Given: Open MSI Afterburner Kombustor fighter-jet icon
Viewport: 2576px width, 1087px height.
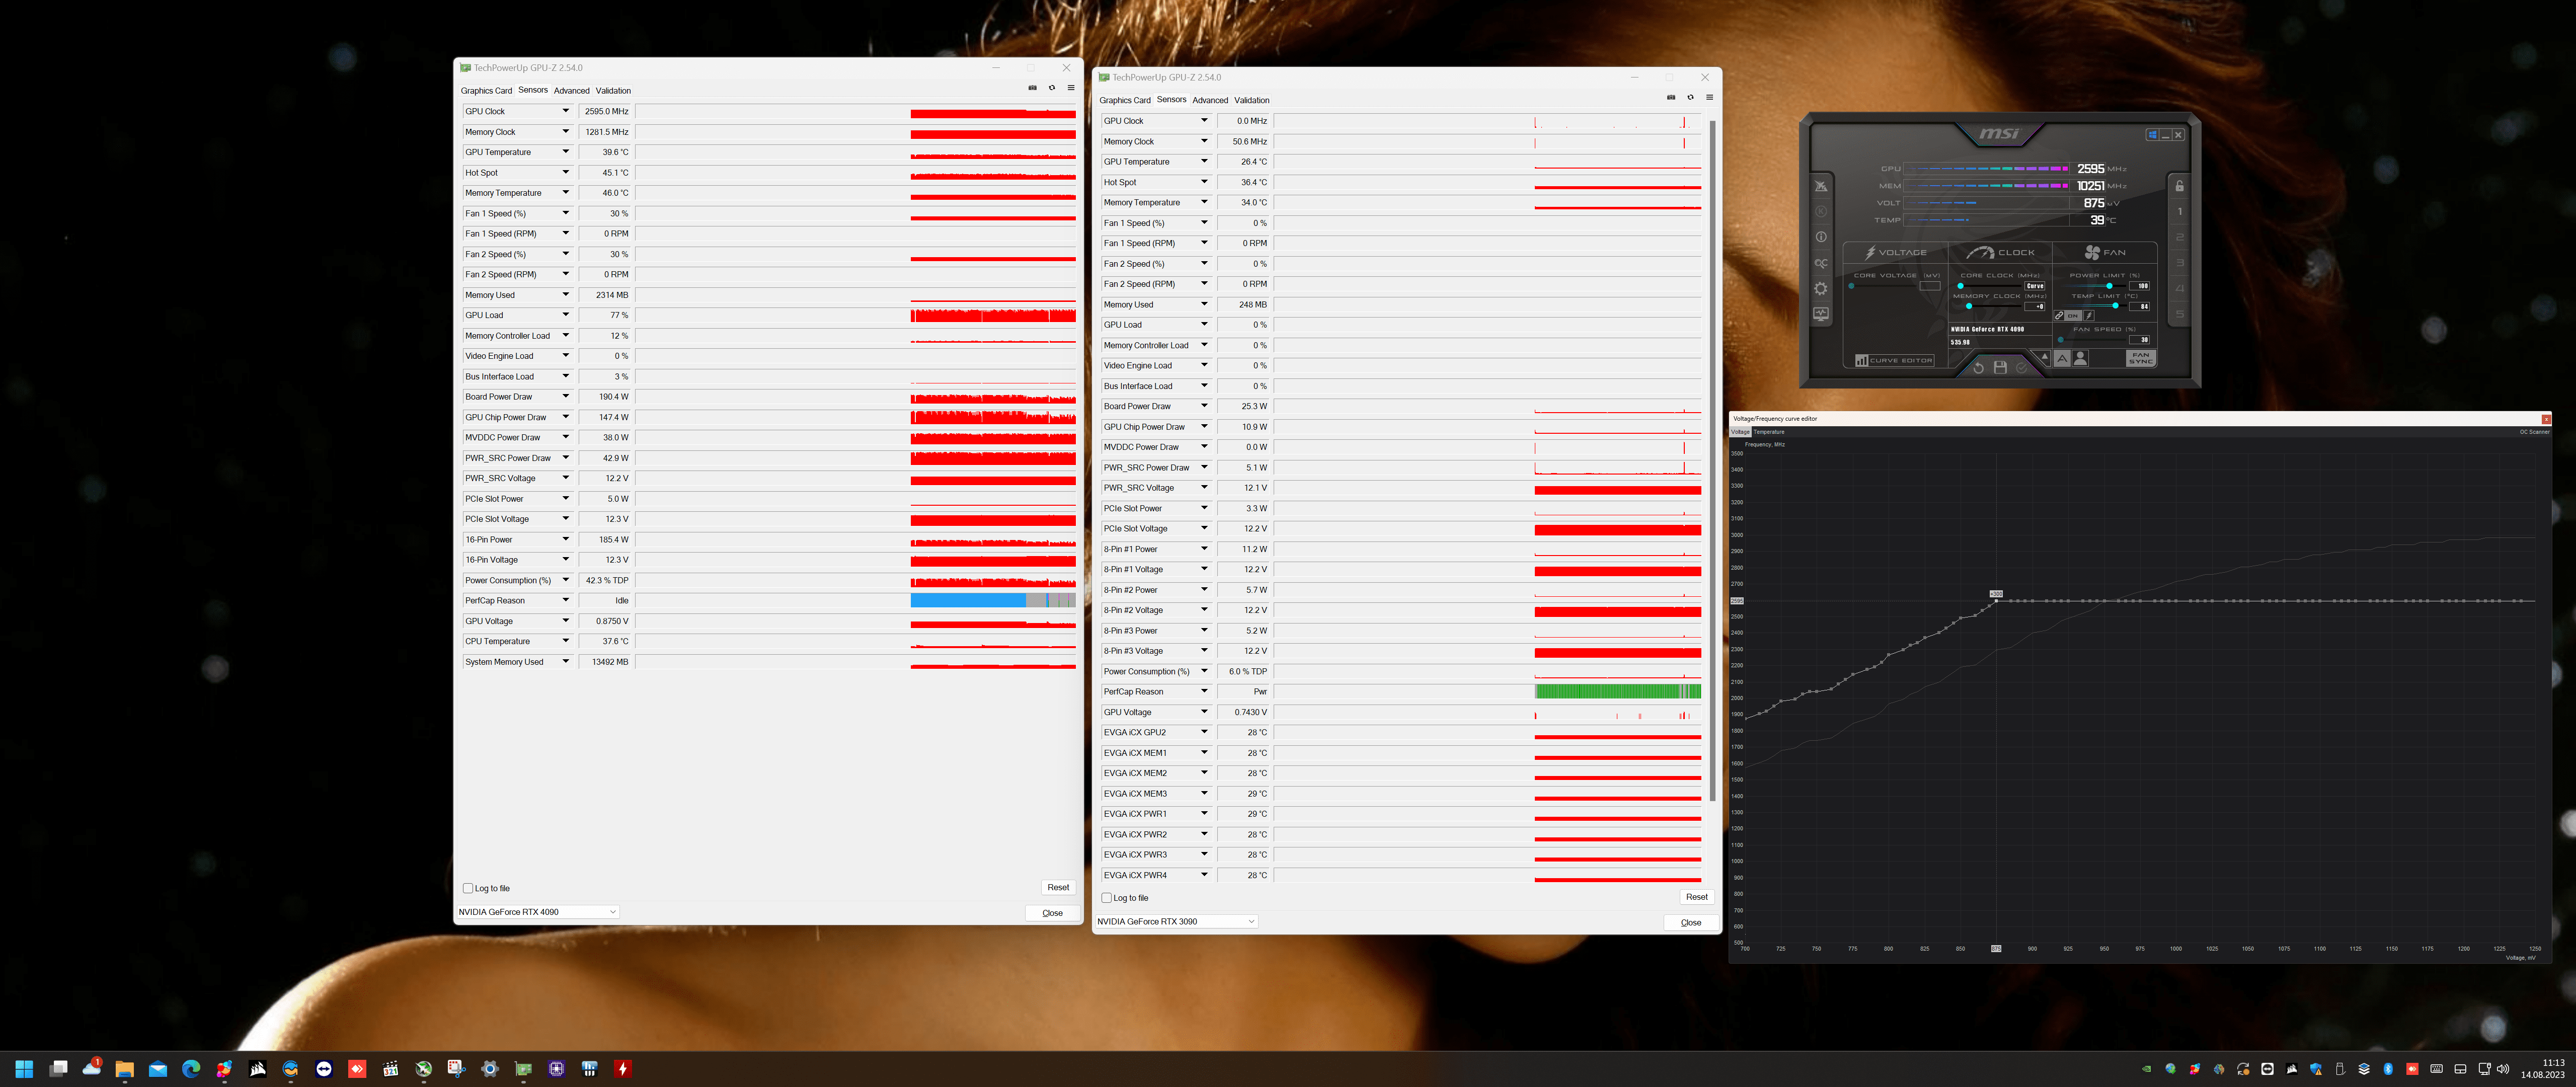Looking at the screenshot, I should [1821, 187].
